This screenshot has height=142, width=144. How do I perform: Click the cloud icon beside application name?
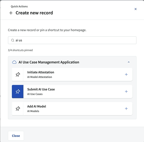pyautogui.click(x=14, y=62)
